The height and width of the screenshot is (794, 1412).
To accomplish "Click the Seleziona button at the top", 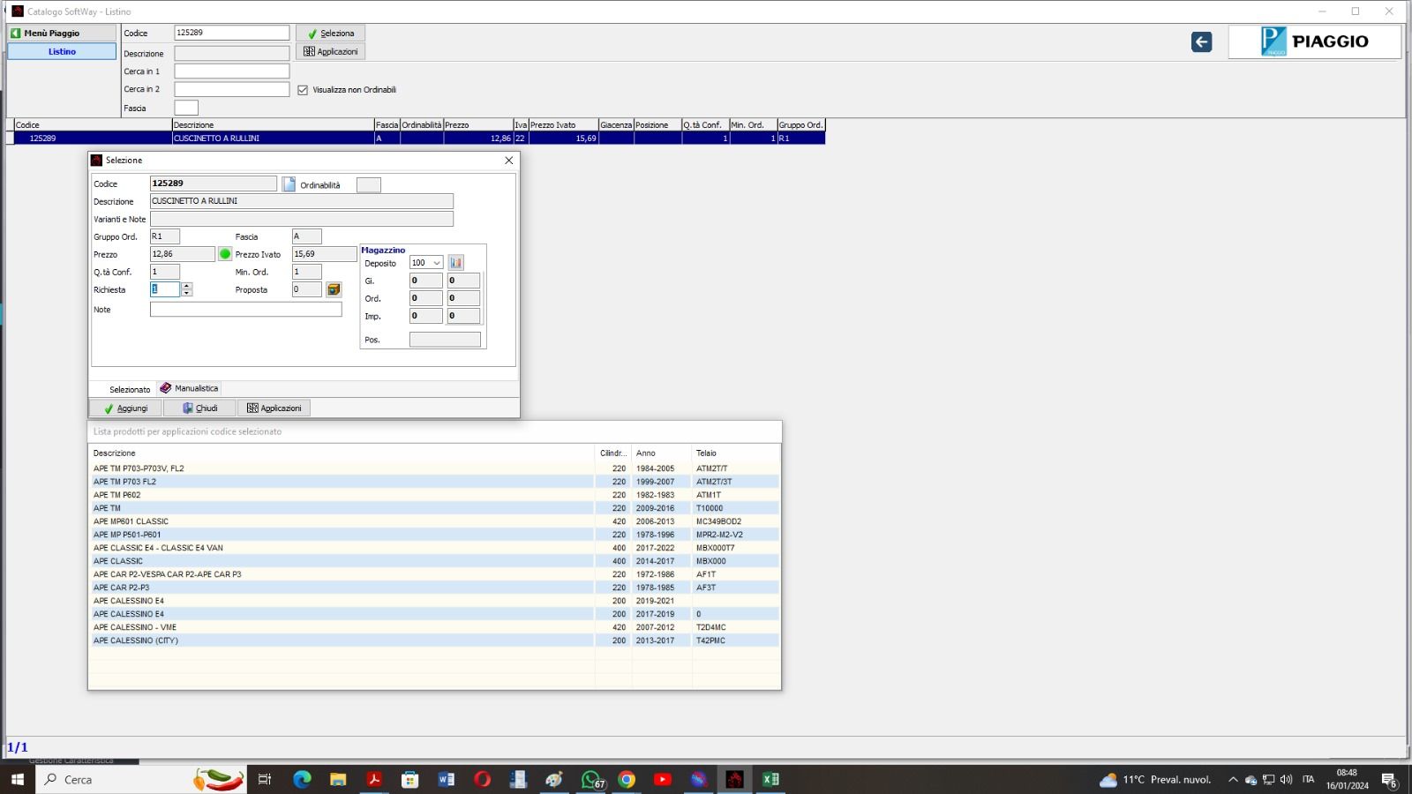I will pyautogui.click(x=330, y=34).
